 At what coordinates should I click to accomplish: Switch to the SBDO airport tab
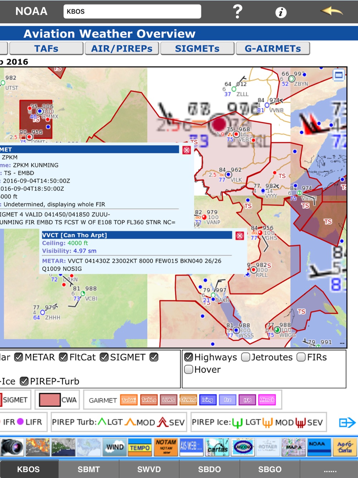point(209,469)
